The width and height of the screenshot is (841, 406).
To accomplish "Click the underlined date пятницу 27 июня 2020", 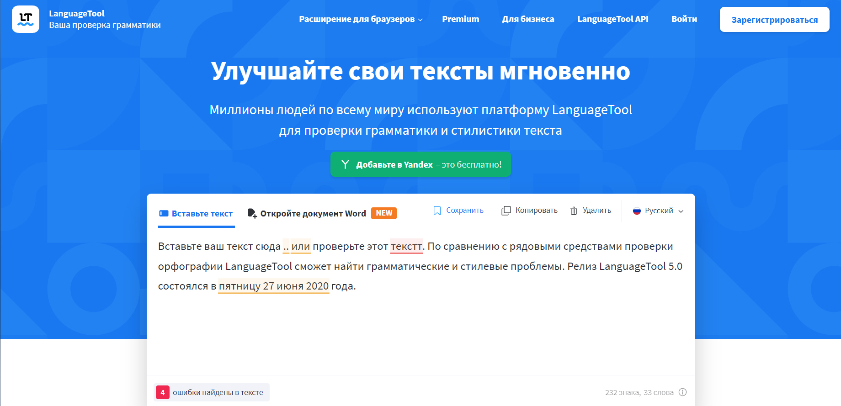I will [273, 286].
